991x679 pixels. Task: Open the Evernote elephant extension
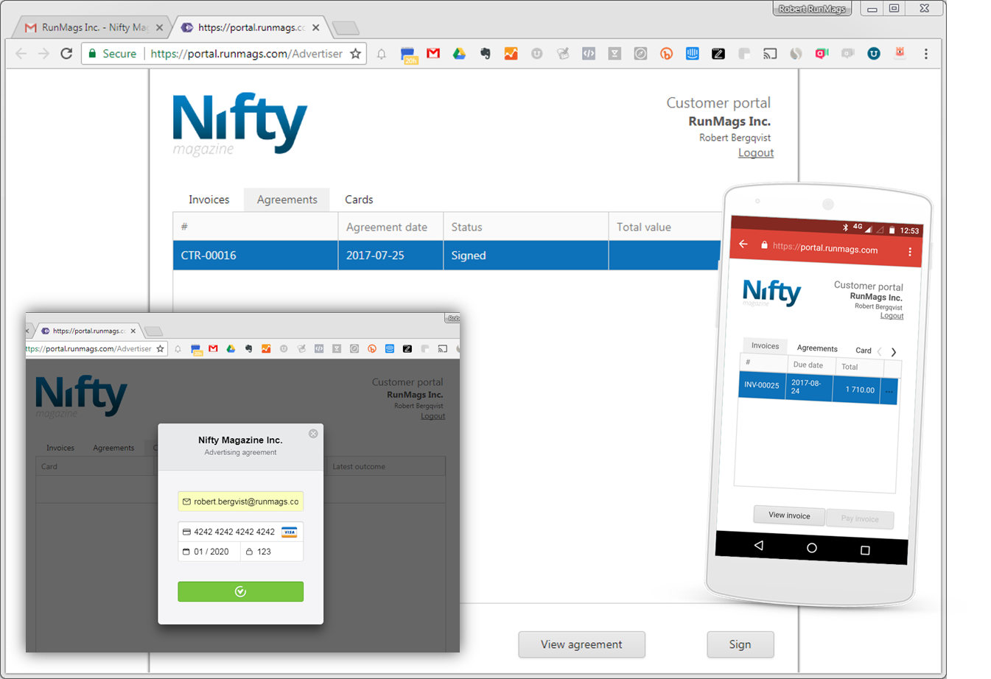[x=485, y=54]
